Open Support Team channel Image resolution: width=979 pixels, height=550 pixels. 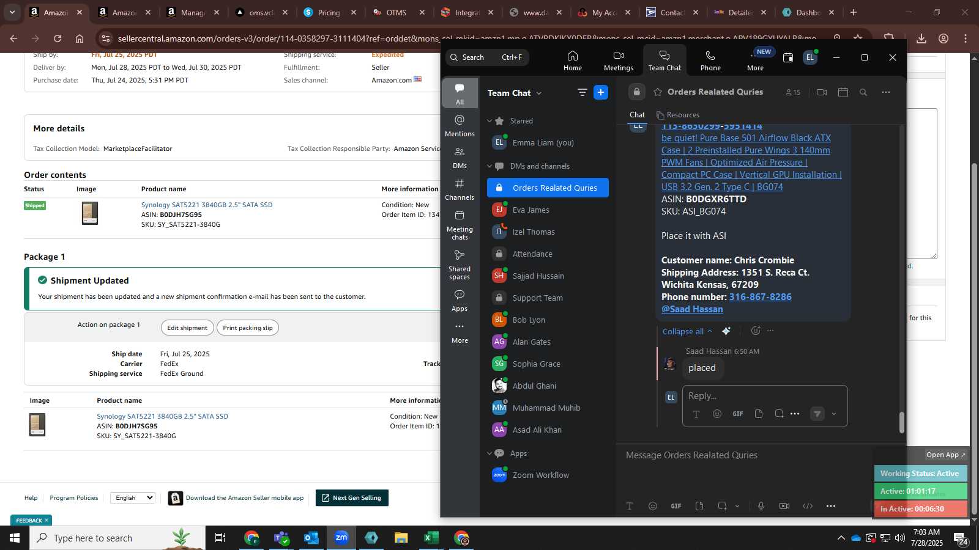tap(548, 298)
